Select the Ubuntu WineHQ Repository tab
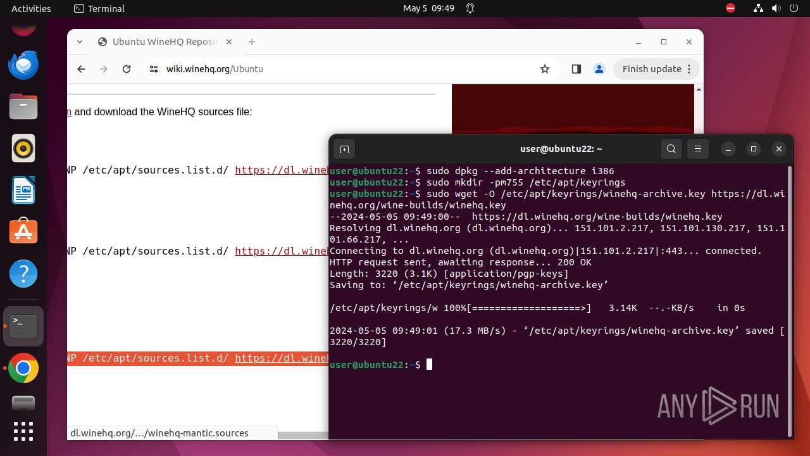Image resolution: width=810 pixels, height=456 pixels. tap(165, 42)
